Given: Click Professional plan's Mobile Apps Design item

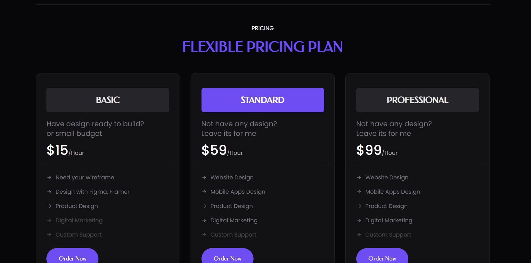Looking at the screenshot, I should (x=392, y=192).
